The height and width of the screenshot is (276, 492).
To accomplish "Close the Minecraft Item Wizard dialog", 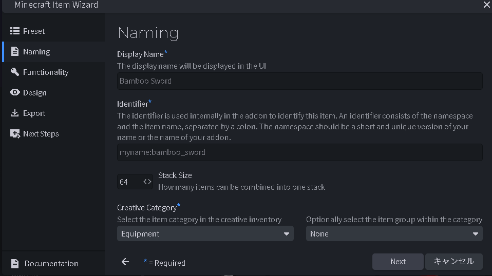I will pos(487,5).
